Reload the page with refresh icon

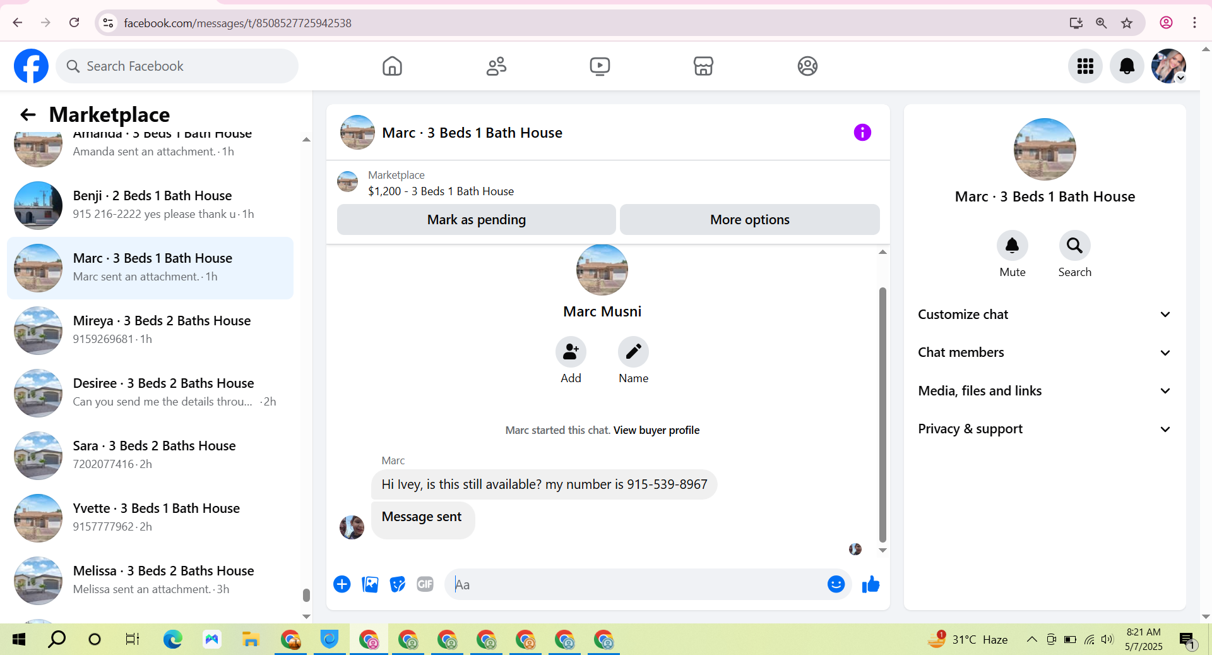[74, 23]
